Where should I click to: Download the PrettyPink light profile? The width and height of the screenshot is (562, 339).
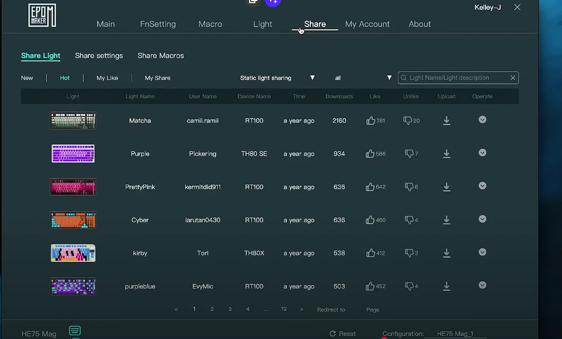pyautogui.click(x=447, y=186)
